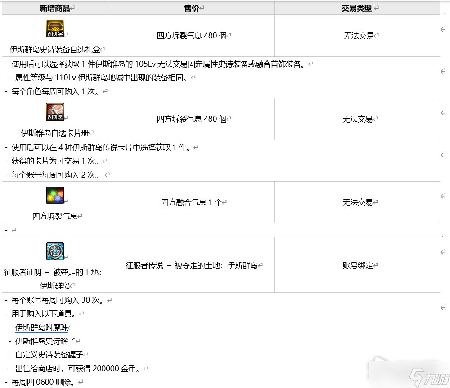Click the item name 伊斯群岛史诗装备自选礼盒

coord(55,50)
